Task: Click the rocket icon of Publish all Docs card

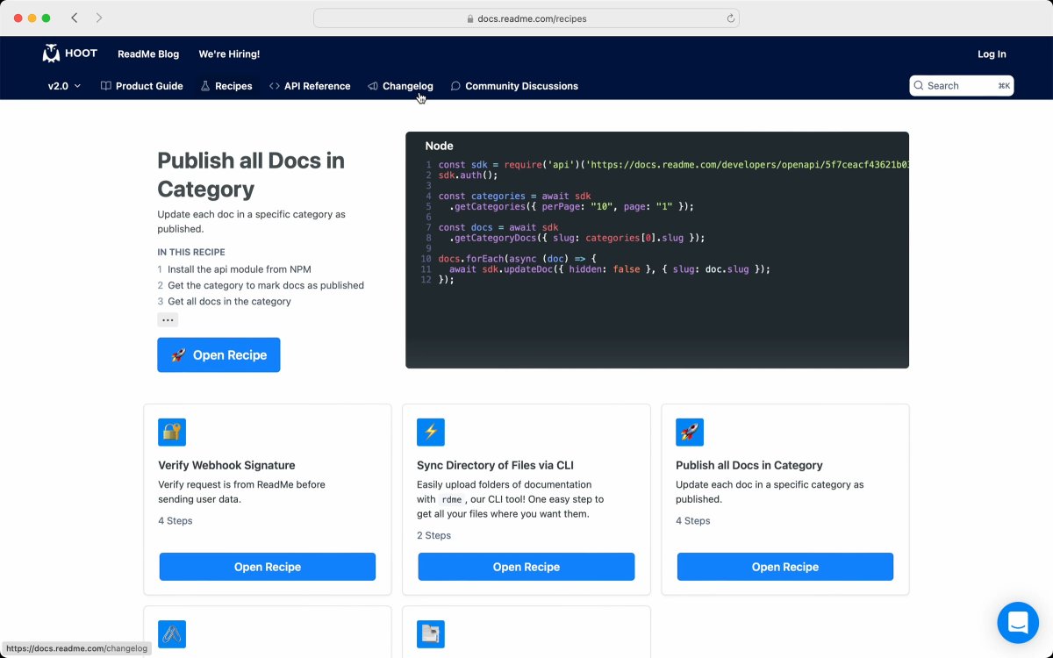Action: [690, 432]
